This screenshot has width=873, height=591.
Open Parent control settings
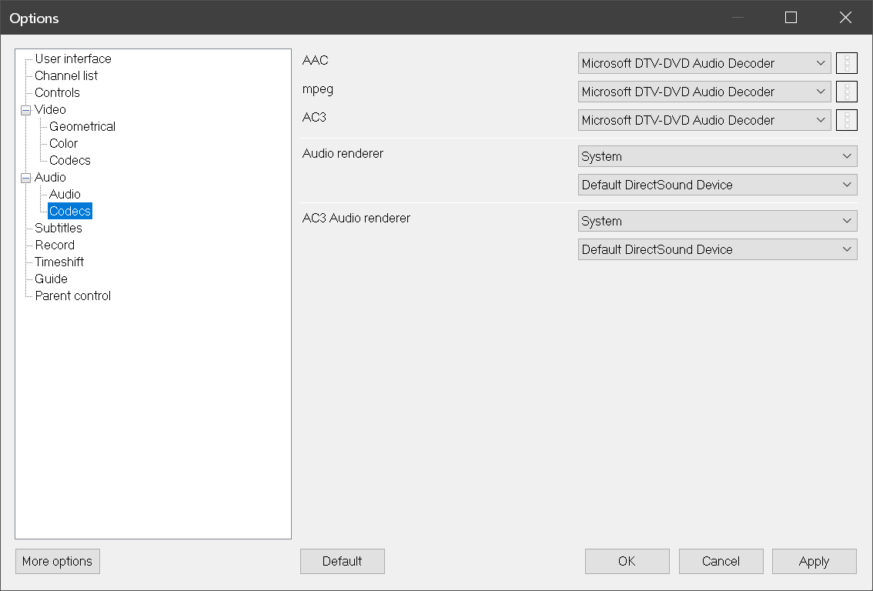tap(73, 295)
